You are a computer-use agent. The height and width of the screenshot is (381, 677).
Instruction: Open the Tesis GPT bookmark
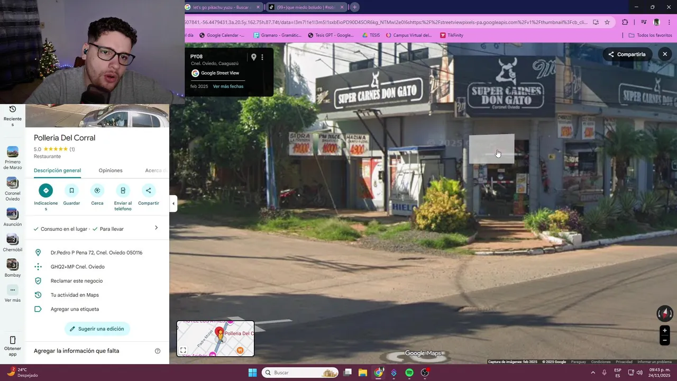point(331,35)
